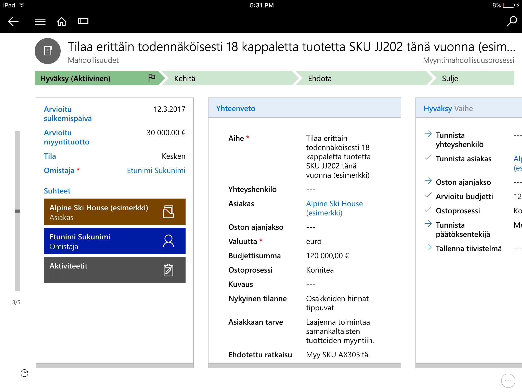The width and height of the screenshot is (522, 392).
Task: Edit Arvioitu myyntituotto value 30 000,00 €
Action: 166,133
